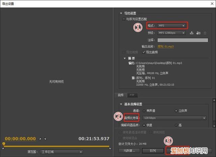Click the save preset icon
This screenshot has width=216, height=157.
191,33
